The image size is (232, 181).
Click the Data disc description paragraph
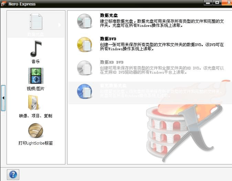tap(162, 23)
